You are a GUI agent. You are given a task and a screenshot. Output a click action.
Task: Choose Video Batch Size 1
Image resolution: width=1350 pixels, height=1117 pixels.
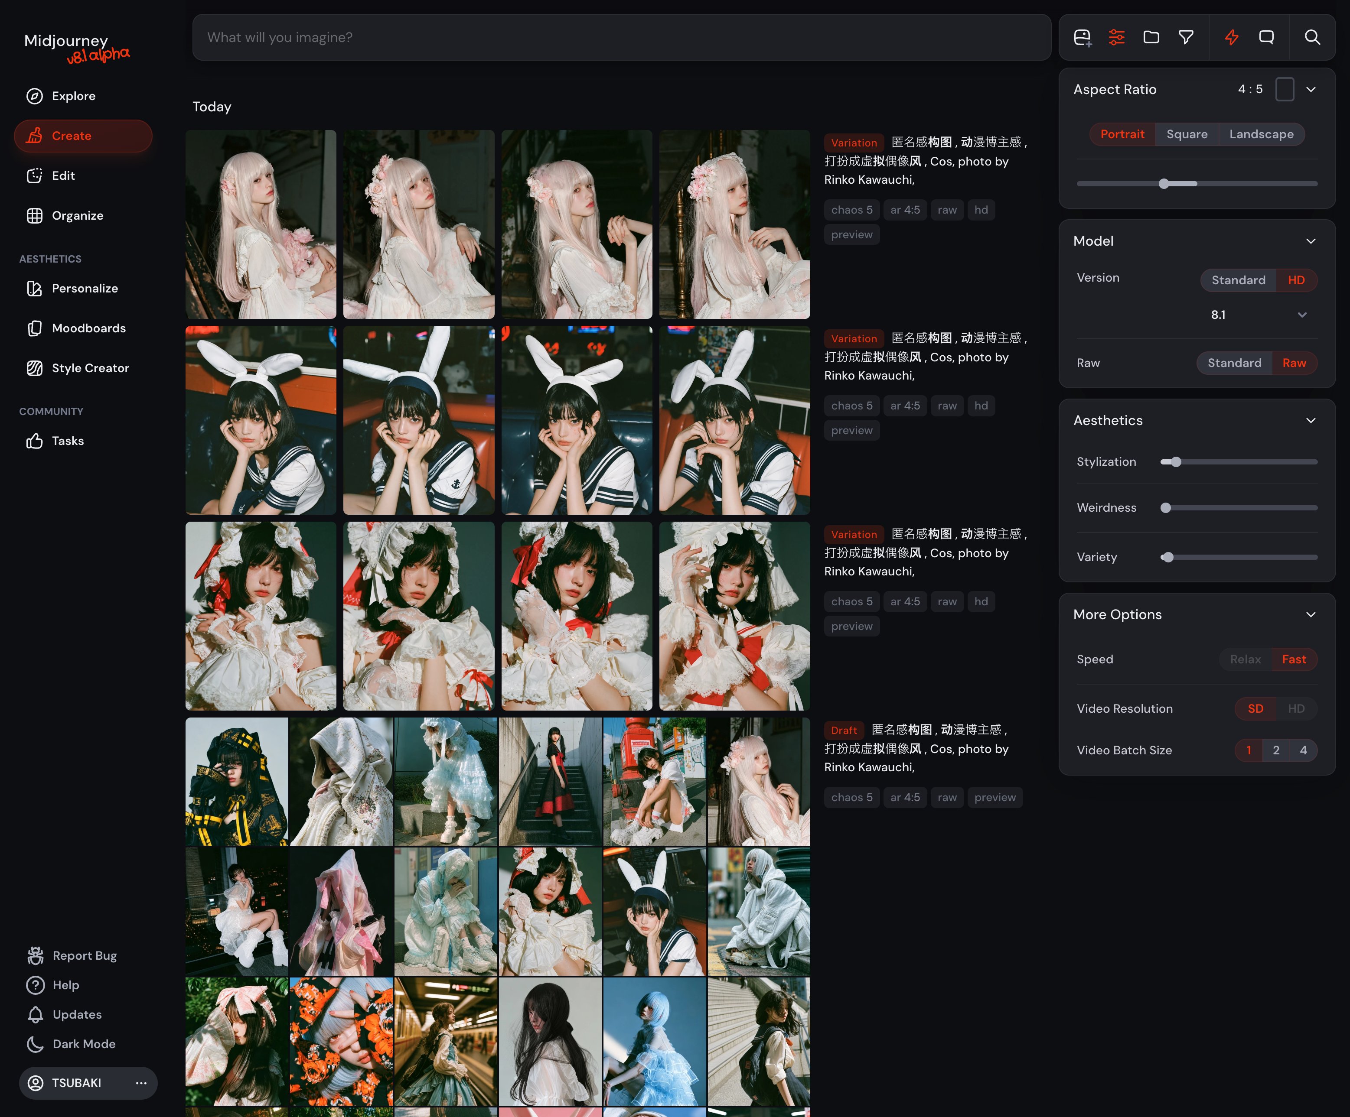(x=1249, y=750)
